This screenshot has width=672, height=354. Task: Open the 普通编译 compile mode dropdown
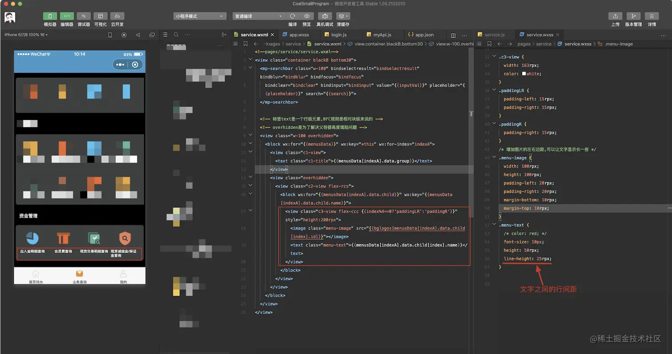(x=259, y=16)
